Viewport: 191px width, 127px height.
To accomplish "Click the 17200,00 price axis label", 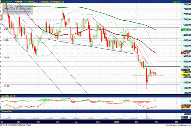I will (x=187, y=14).
